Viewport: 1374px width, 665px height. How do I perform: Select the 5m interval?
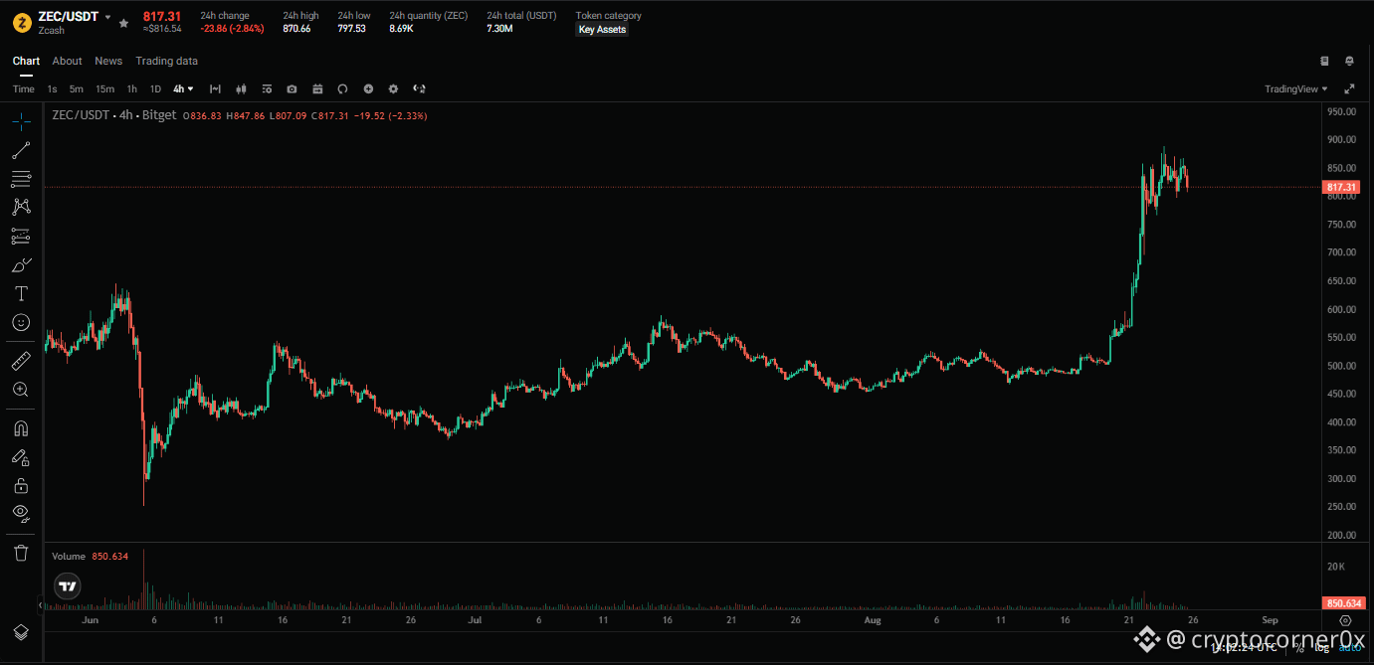[x=77, y=88]
